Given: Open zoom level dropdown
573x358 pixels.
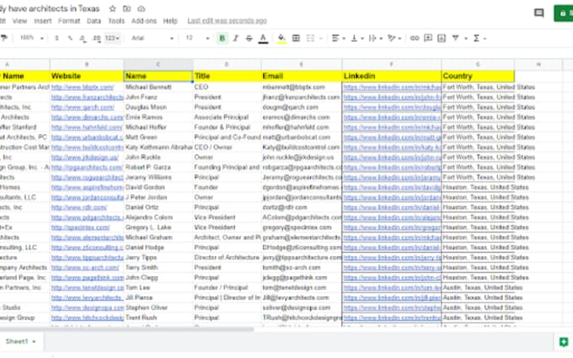Looking at the screenshot, I should coord(32,38).
